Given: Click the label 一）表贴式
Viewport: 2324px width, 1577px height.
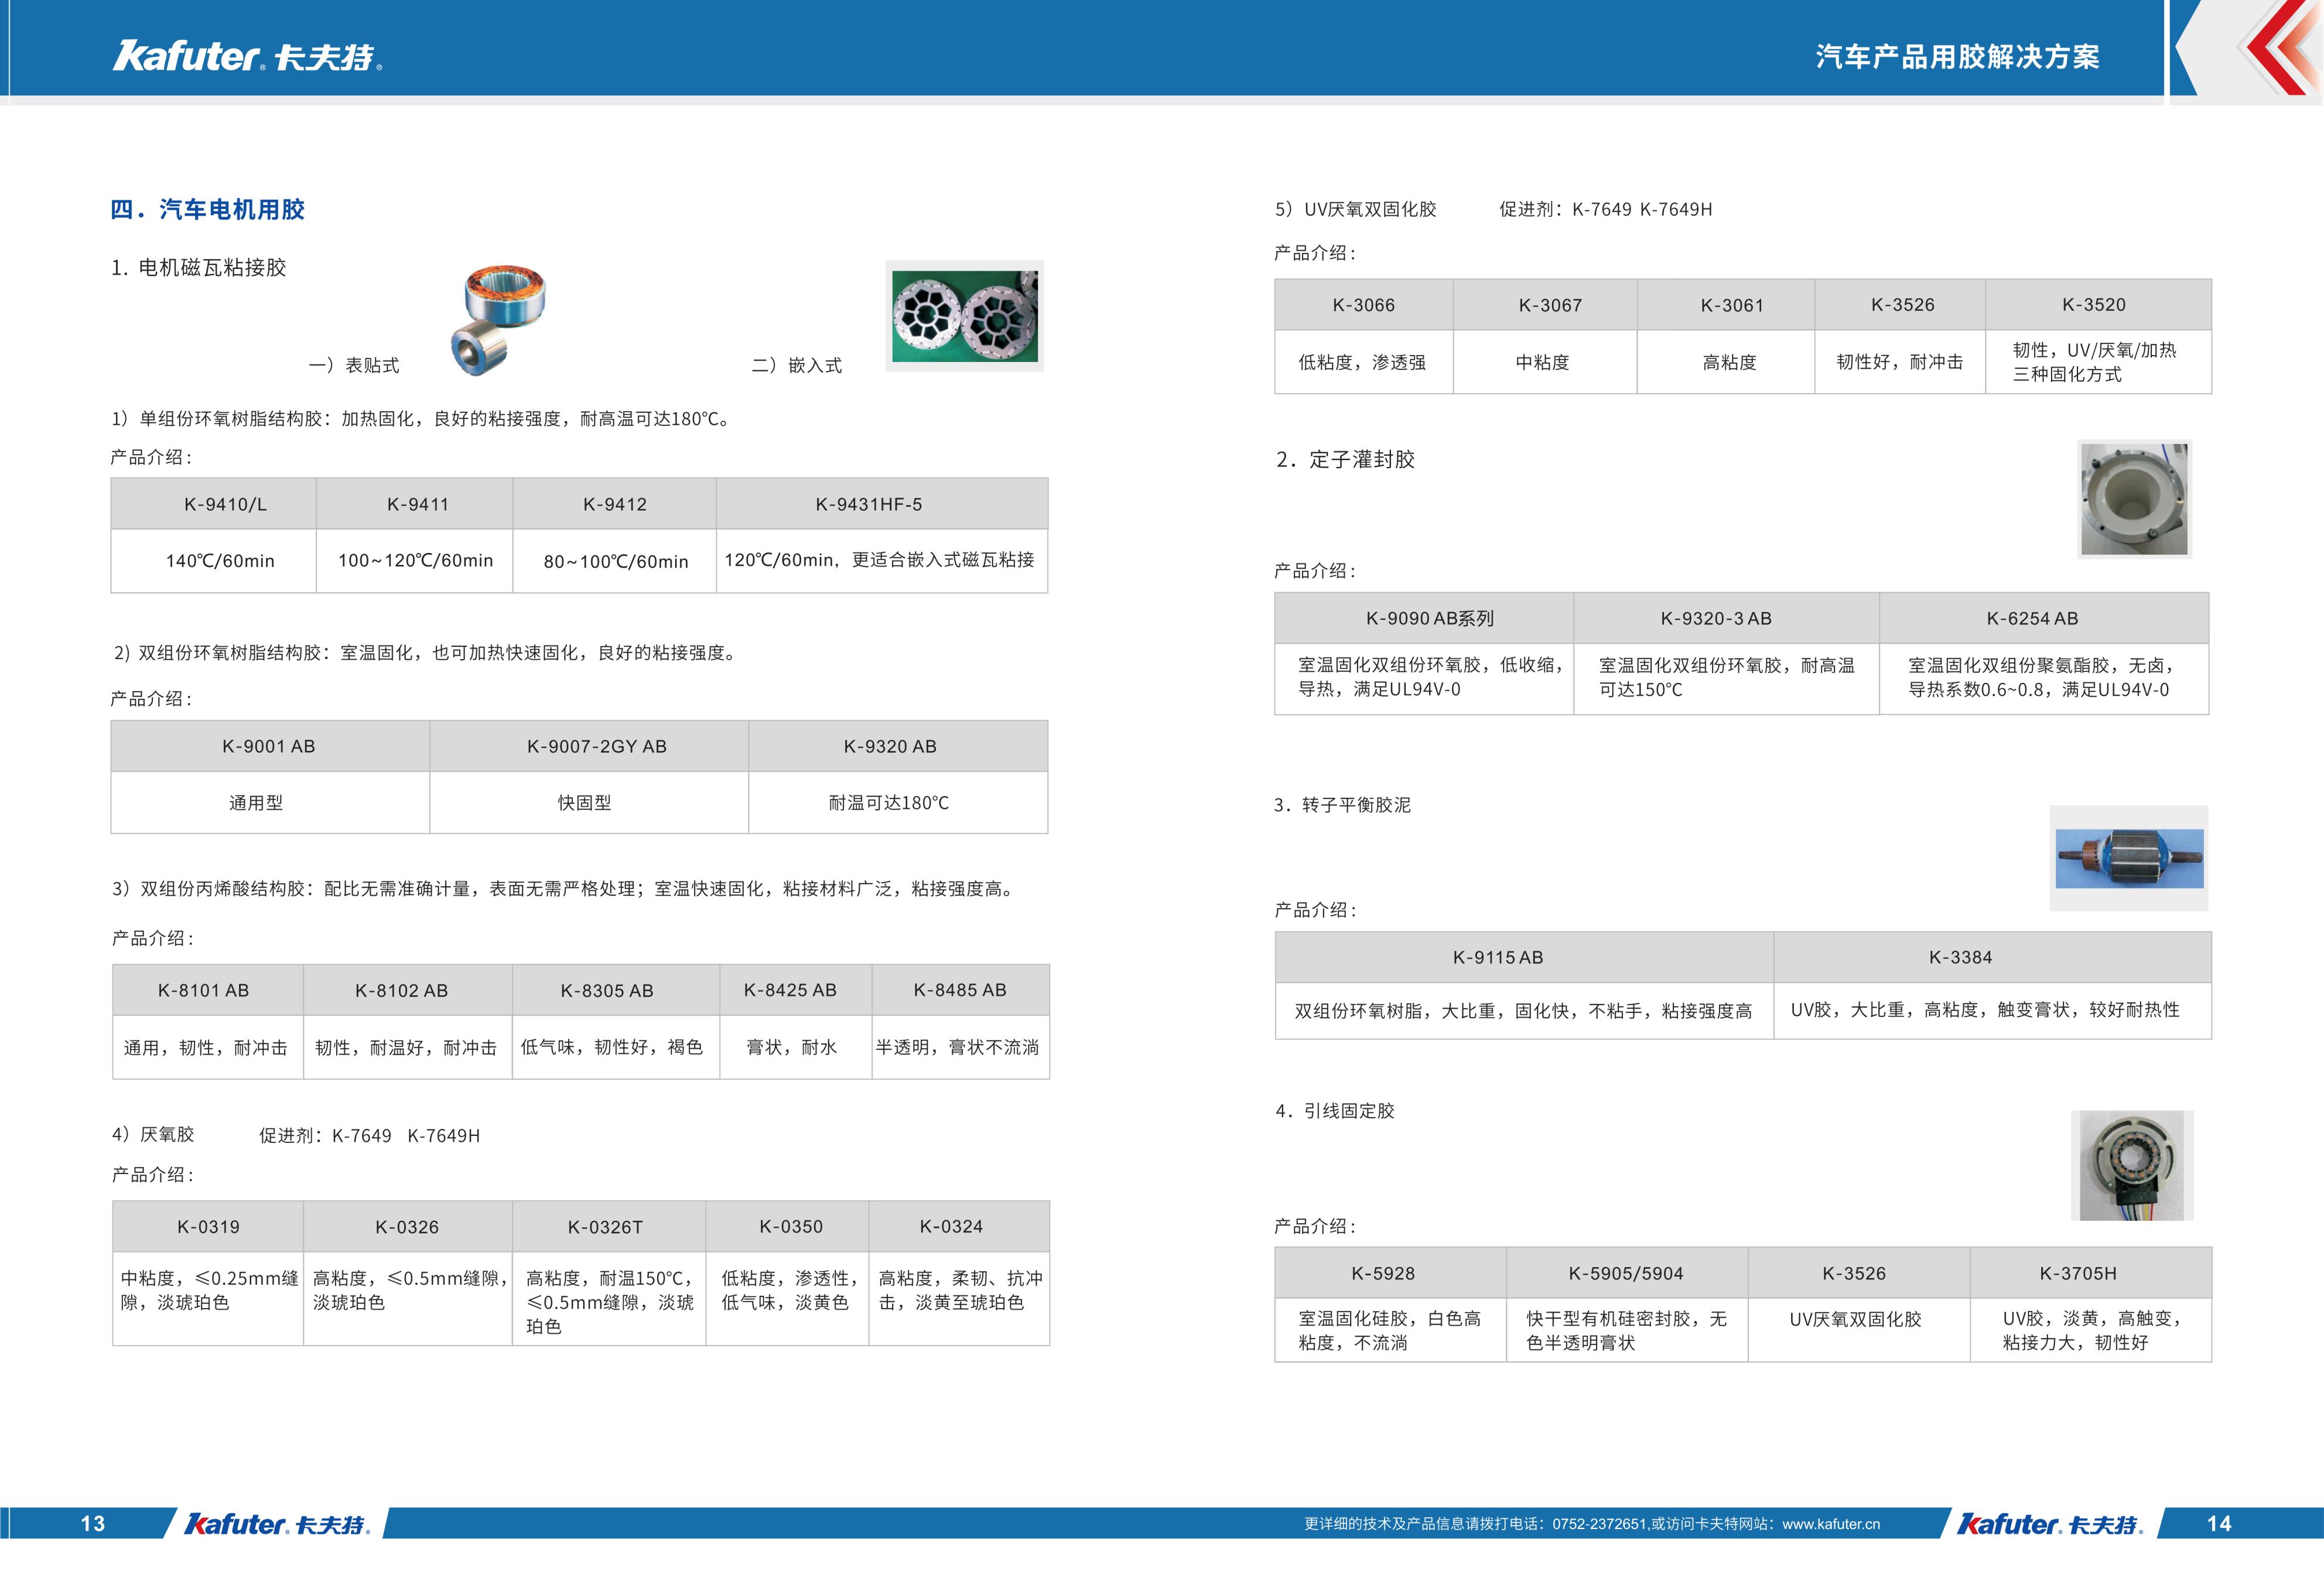Looking at the screenshot, I should point(353,365).
